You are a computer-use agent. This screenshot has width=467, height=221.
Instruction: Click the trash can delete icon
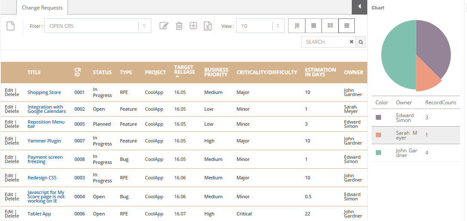tap(179, 26)
